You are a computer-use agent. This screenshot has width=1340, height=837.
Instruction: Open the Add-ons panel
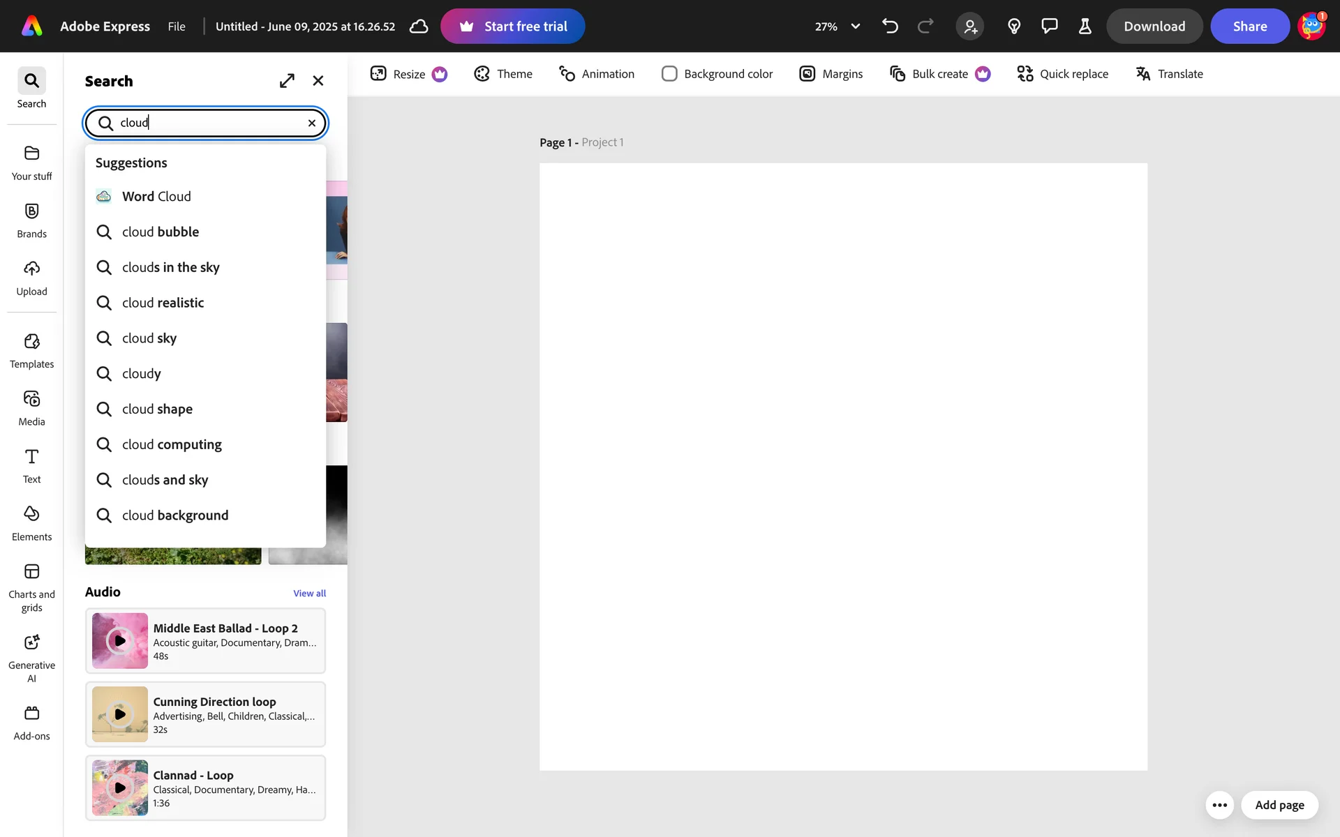point(31,723)
